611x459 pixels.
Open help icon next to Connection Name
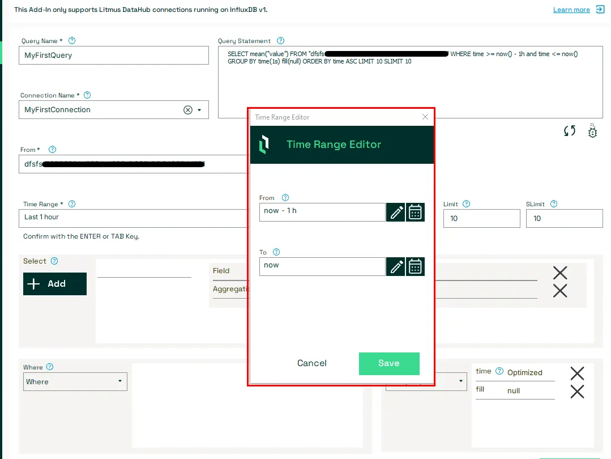tap(87, 95)
